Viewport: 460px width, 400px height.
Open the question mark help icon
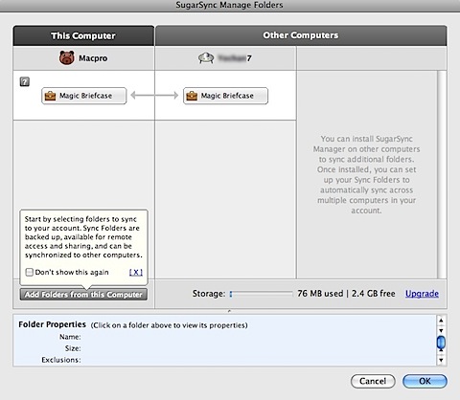[25, 81]
